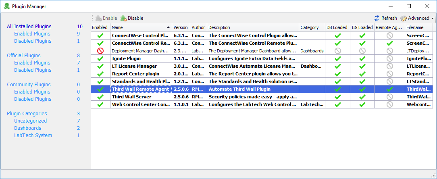Viewport: 437px width, 179px height.
Task: Show Community Plugins
Action: (x=29, y=85)
